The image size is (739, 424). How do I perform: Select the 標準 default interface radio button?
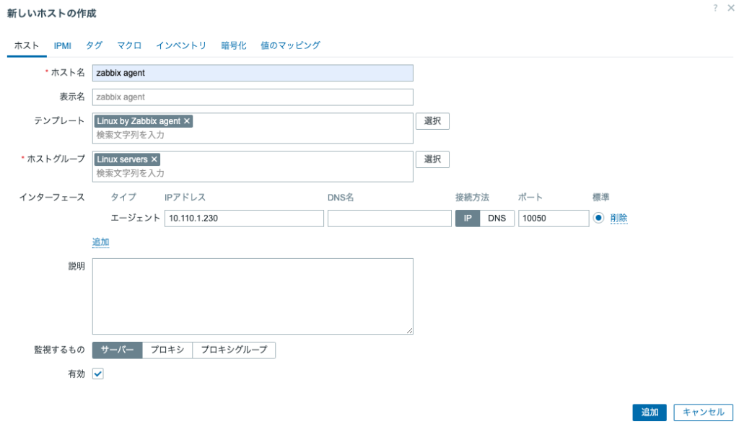point(598,218)
